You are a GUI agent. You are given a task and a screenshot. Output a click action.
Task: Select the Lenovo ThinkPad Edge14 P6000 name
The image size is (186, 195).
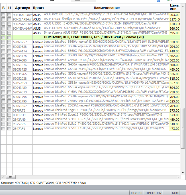click(107, 110)
